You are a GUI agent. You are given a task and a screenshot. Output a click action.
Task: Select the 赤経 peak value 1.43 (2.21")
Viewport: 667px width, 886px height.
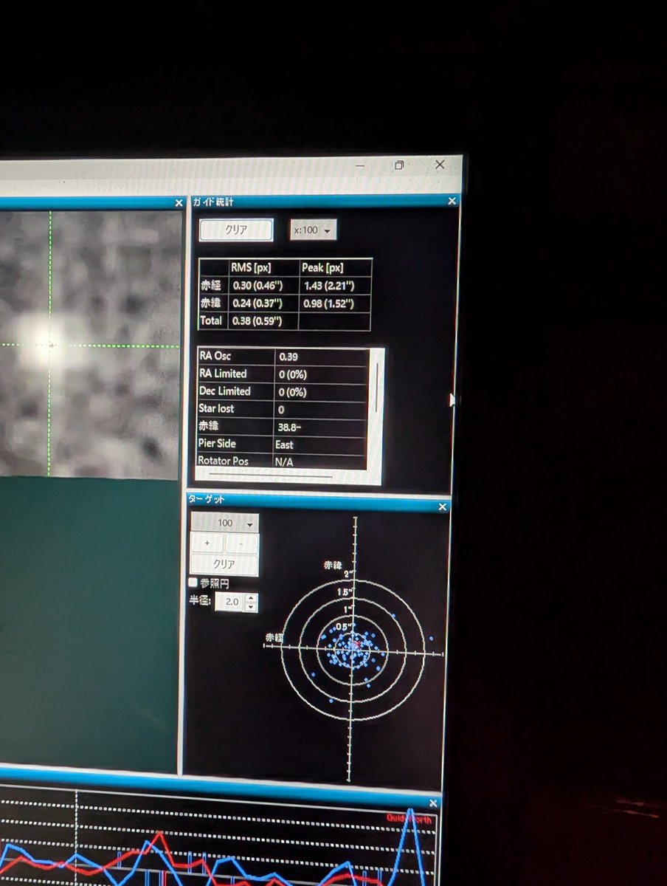[x=328, y=286]
